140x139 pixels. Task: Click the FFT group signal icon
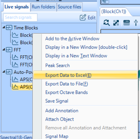[9, 50]
